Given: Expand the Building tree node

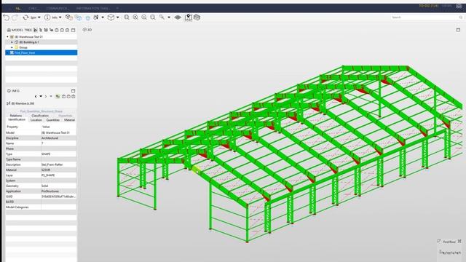Looking at the screenshot, I should (x=12, y=42).
